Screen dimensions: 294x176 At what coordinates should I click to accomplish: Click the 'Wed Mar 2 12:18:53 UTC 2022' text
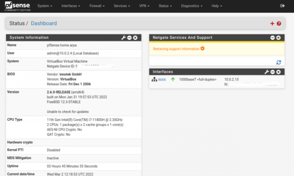click(70, 174)
